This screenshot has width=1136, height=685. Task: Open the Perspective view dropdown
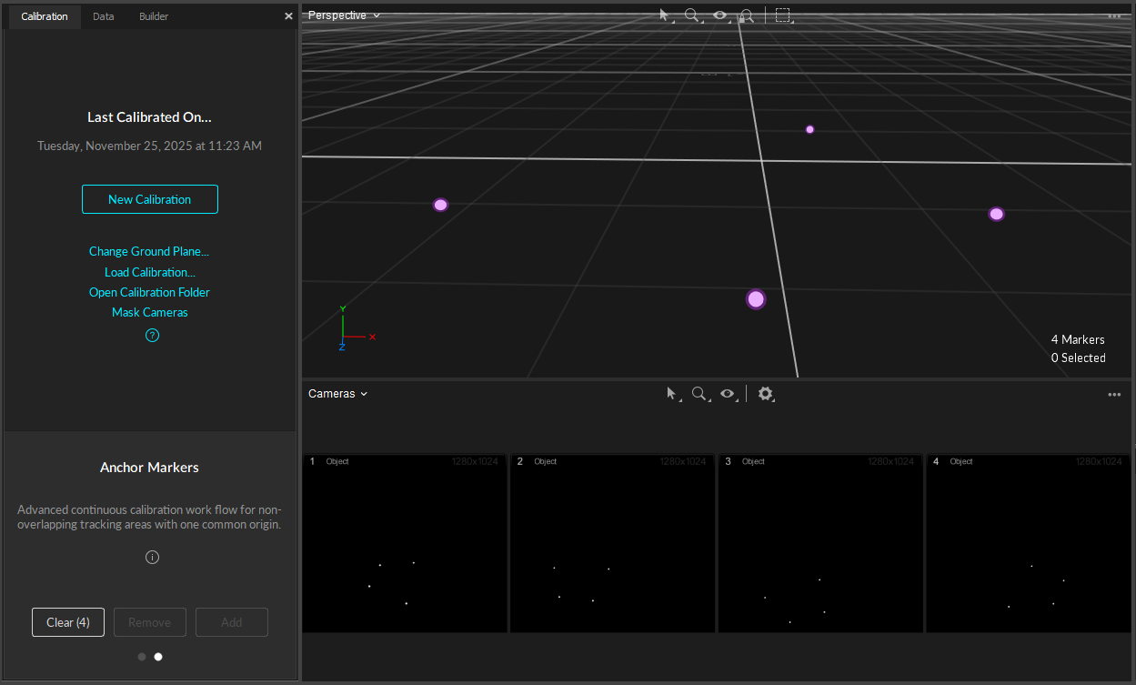343,15
